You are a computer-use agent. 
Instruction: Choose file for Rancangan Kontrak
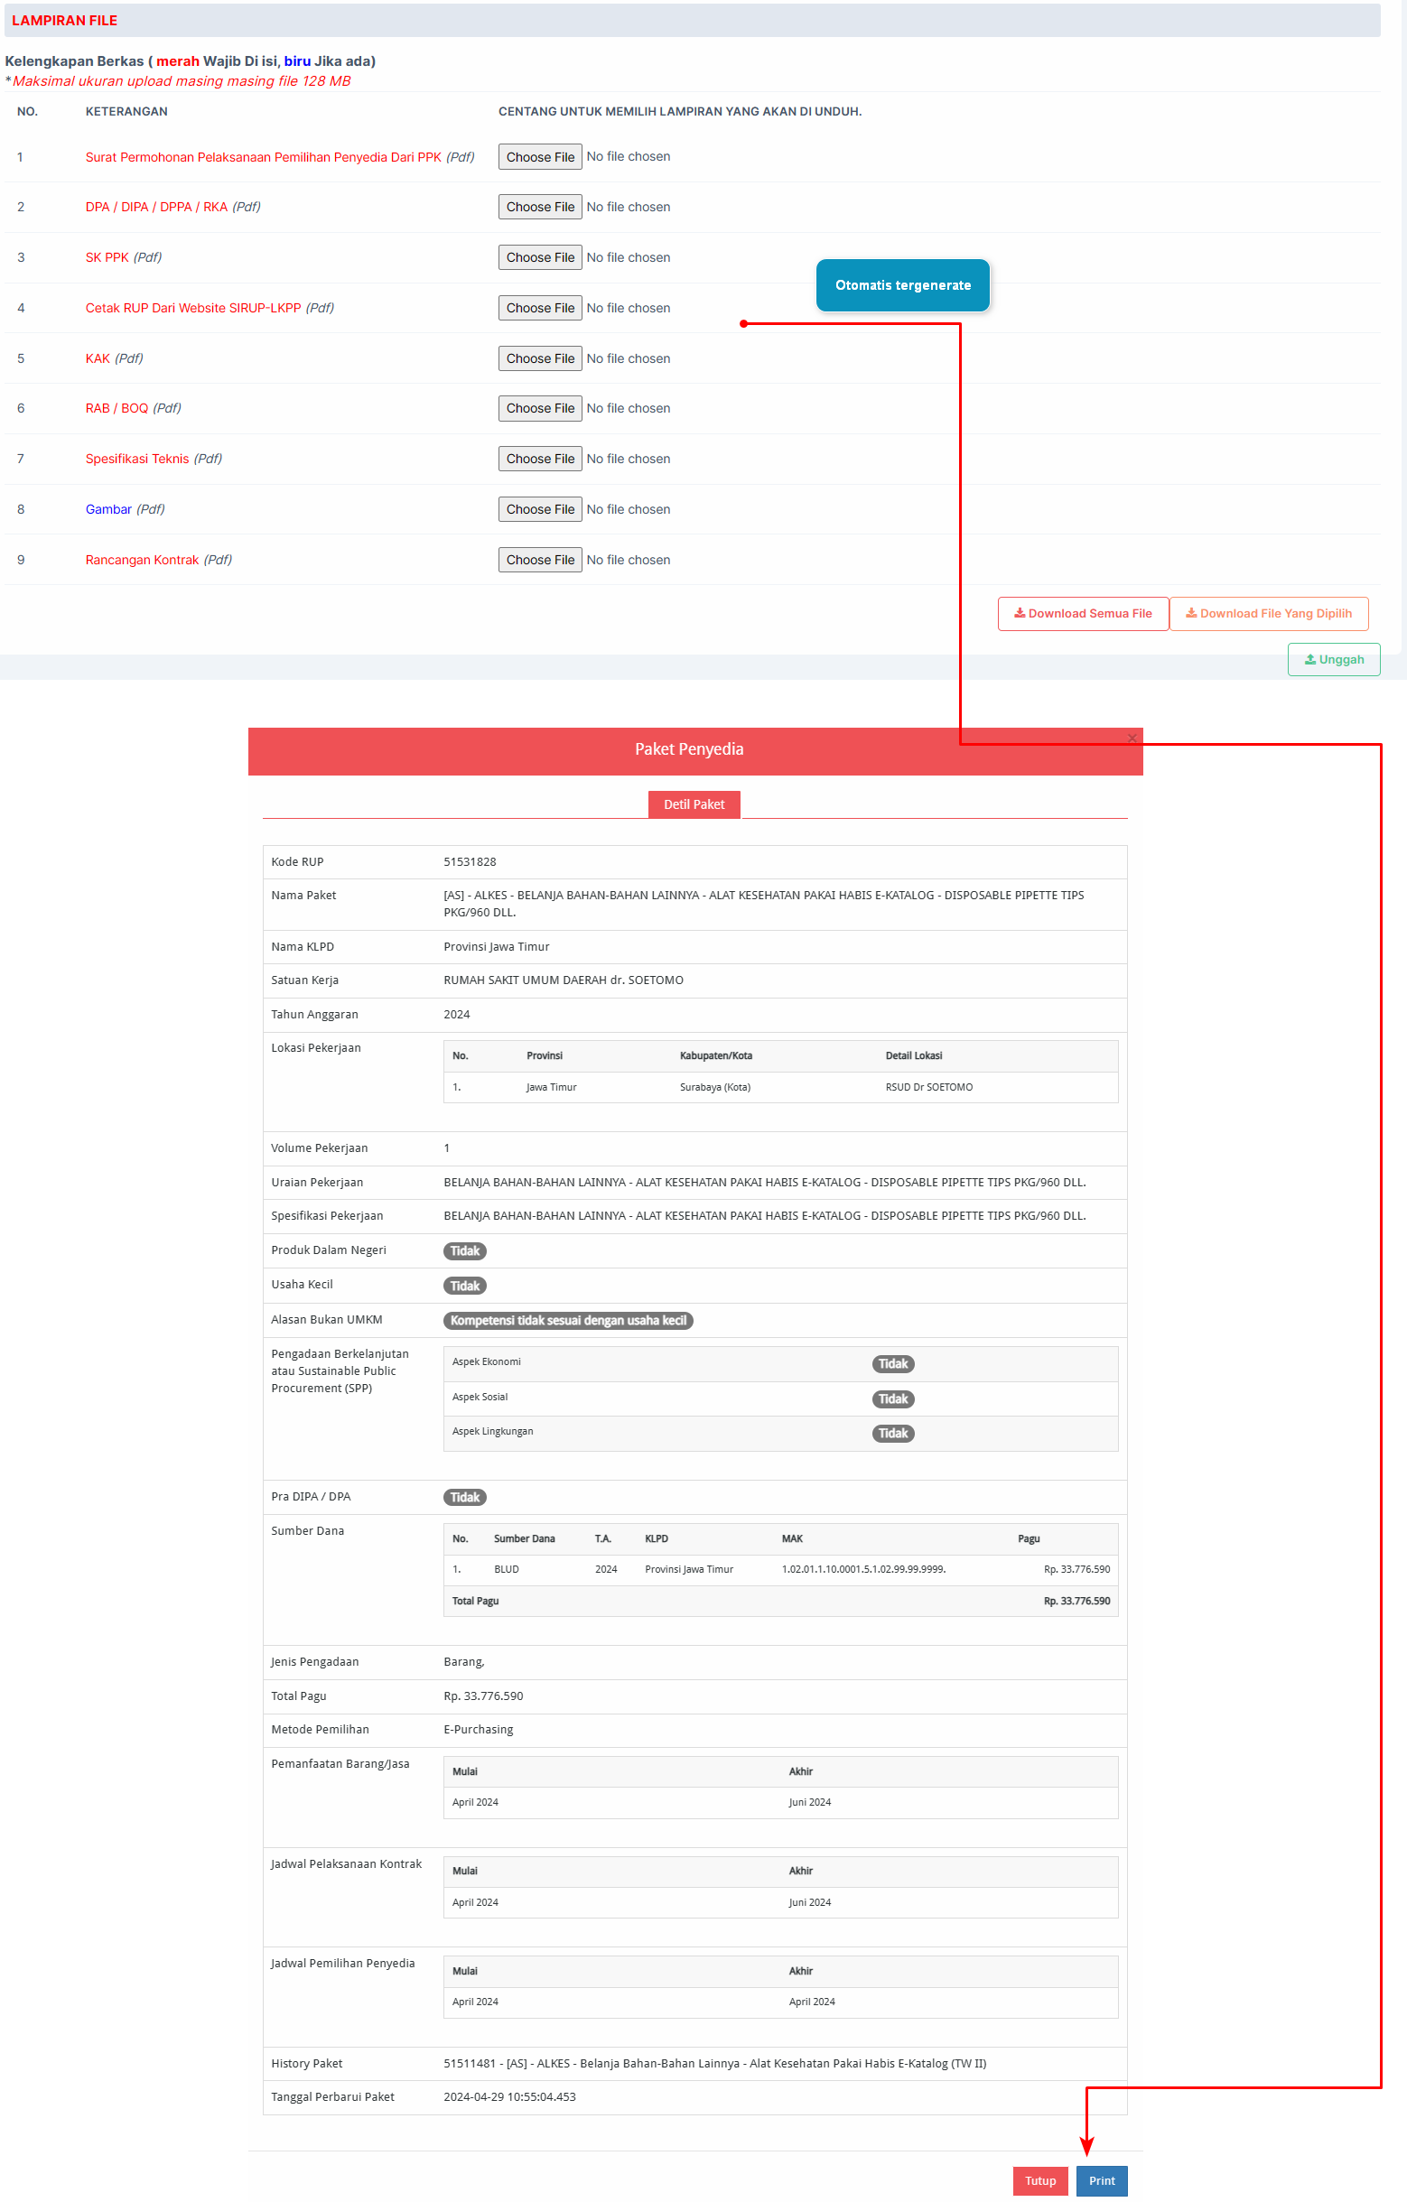(x=540, y=560)
